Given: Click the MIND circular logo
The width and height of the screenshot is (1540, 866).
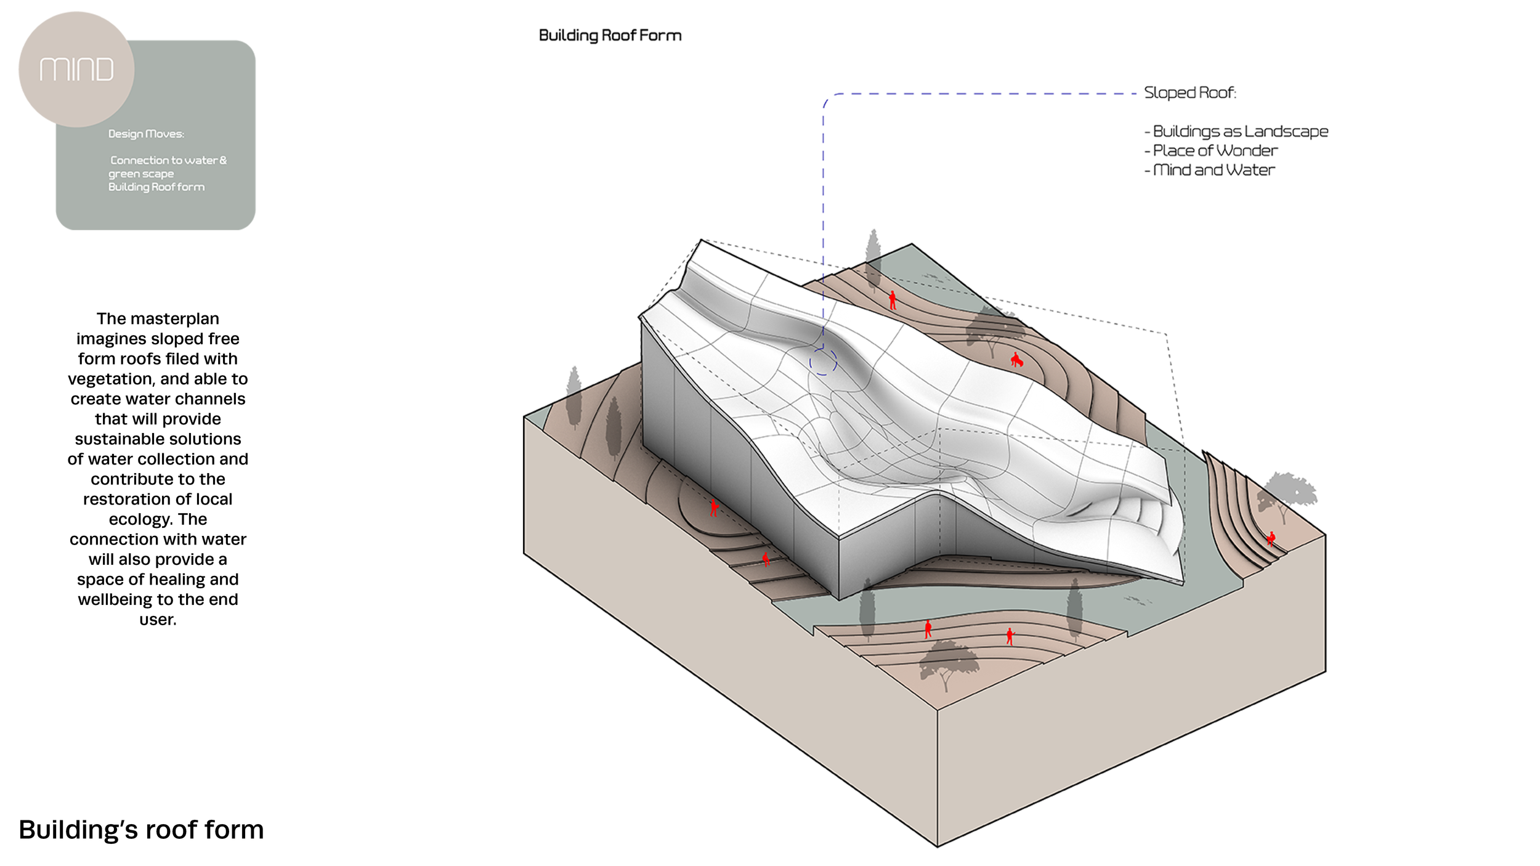Looking at the screenshot, I should coord(76,69).
